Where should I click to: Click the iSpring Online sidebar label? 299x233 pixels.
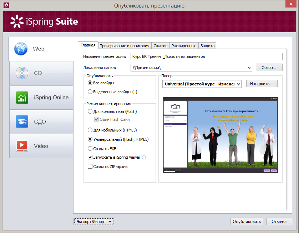[51, 98]
